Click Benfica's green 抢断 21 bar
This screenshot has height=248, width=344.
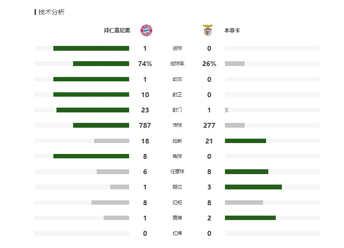[246, 141]
